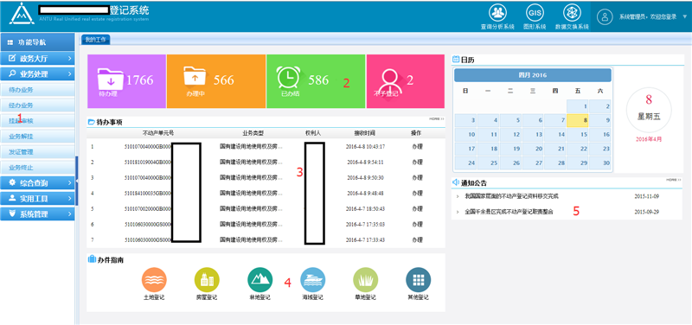Click the sidebar collapse handle
This screenshot has height=325, width=692.
click(76, 181)
